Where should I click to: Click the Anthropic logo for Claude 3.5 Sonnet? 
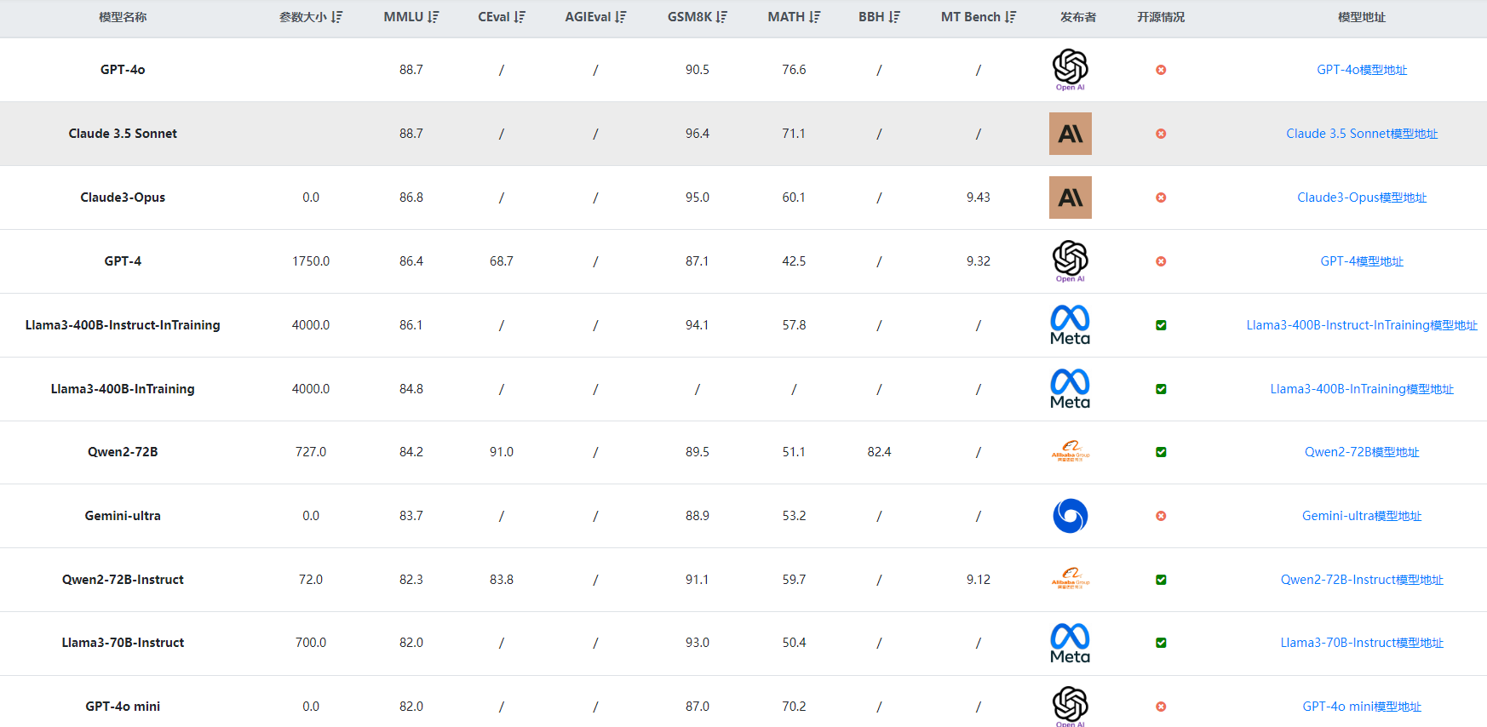click(x=1070, y=134)
